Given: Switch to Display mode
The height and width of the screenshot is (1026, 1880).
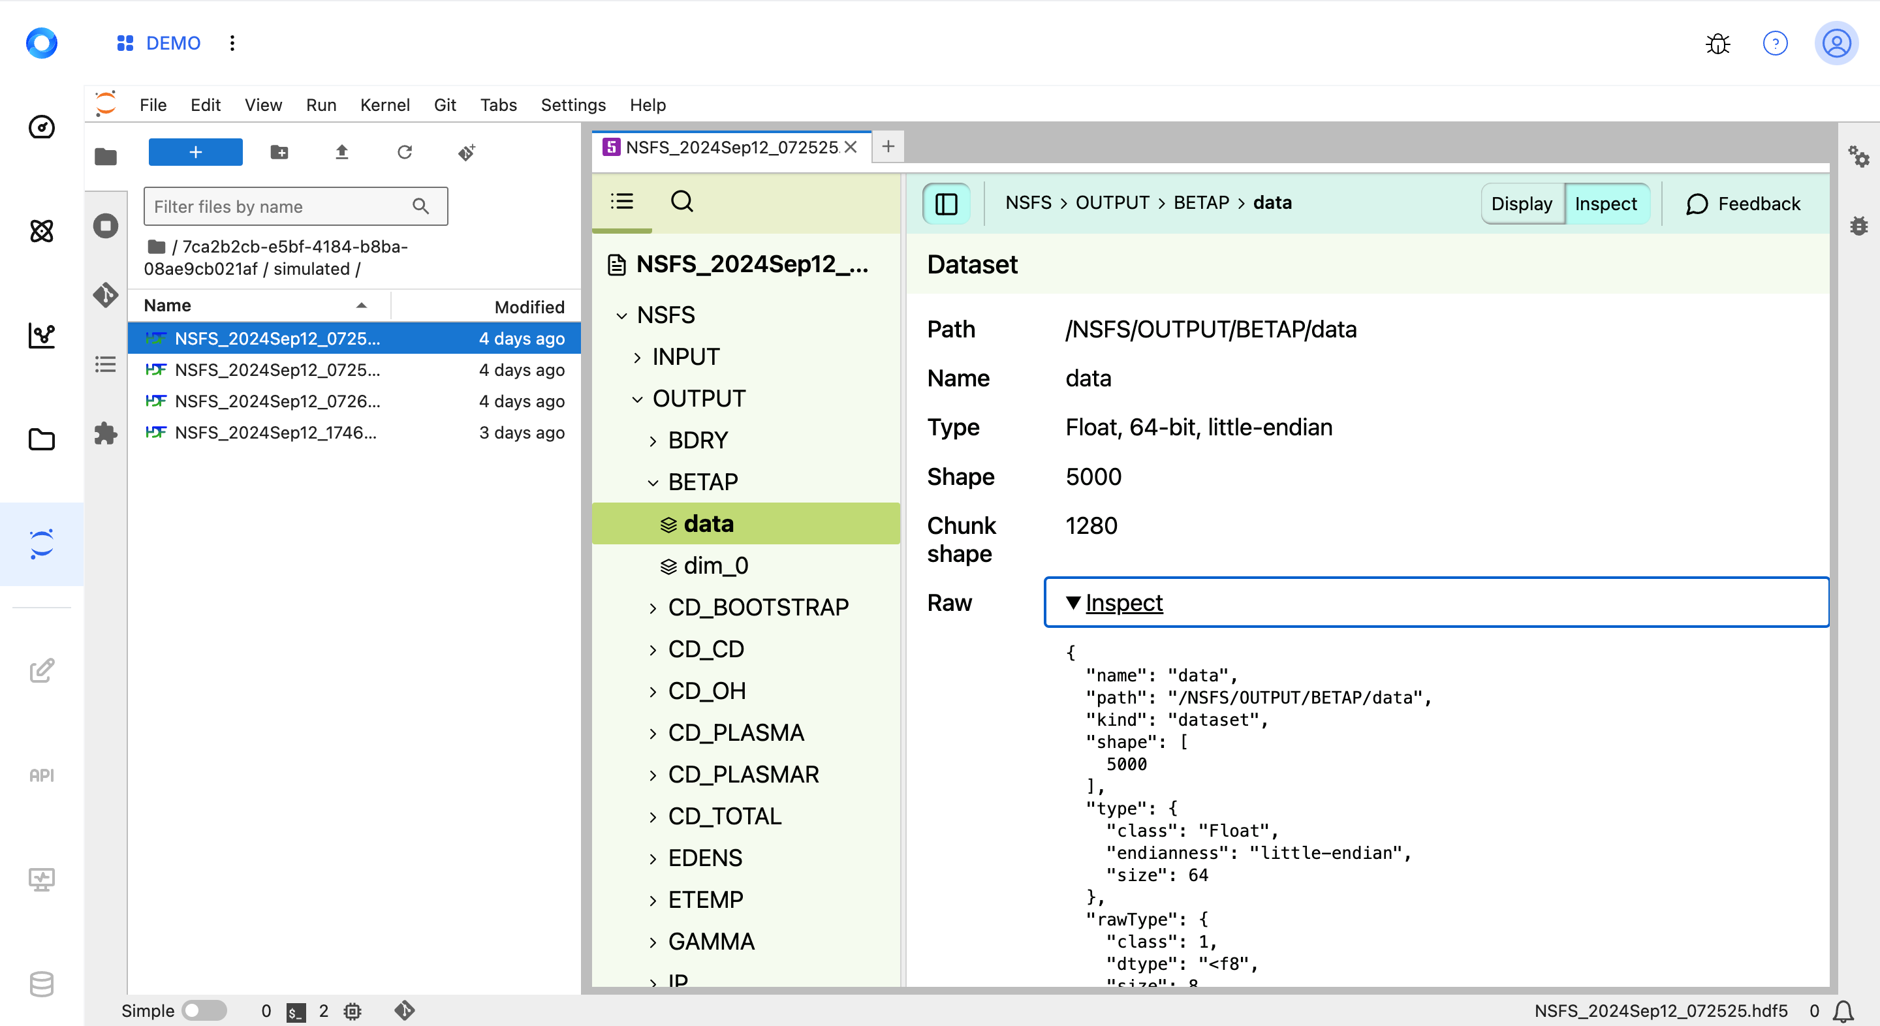Looking at the screenshot, I should 1521,204.
